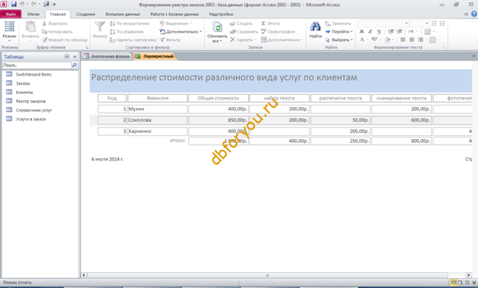The image size is (478, 288).
Task: Click the Сохранить record command
Action: (244, 31)
